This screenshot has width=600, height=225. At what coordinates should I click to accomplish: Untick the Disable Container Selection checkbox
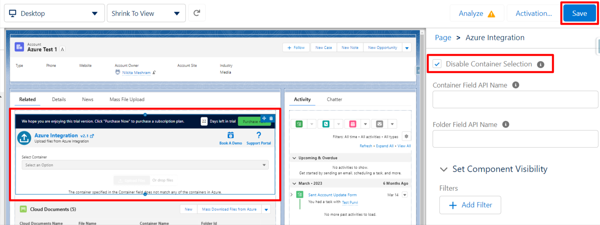[x=437, y=64]
